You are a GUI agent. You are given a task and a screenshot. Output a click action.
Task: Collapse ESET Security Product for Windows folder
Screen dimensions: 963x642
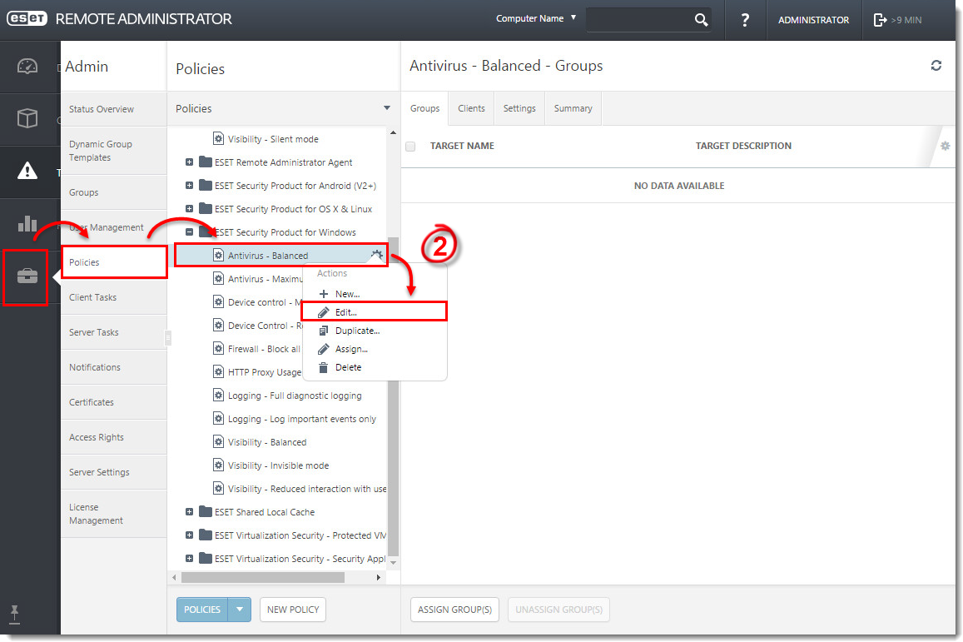pyautogui.click(x=189, y=232)
